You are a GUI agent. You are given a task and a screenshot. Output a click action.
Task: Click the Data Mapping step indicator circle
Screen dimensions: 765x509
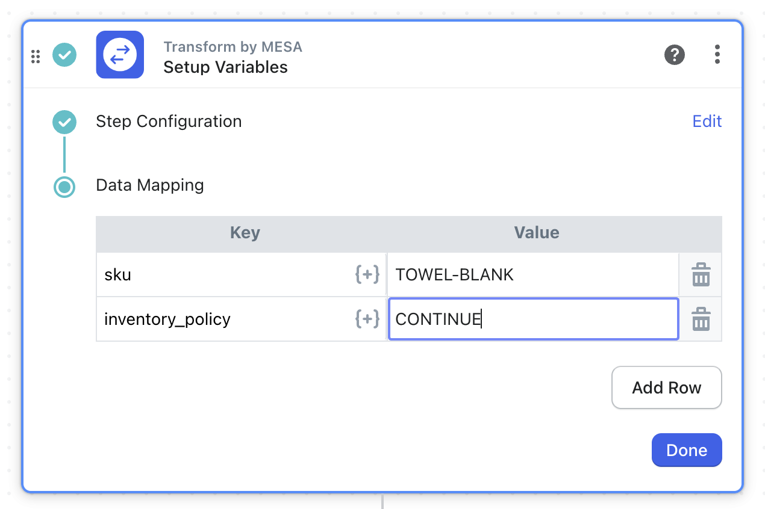coord(64,187)
